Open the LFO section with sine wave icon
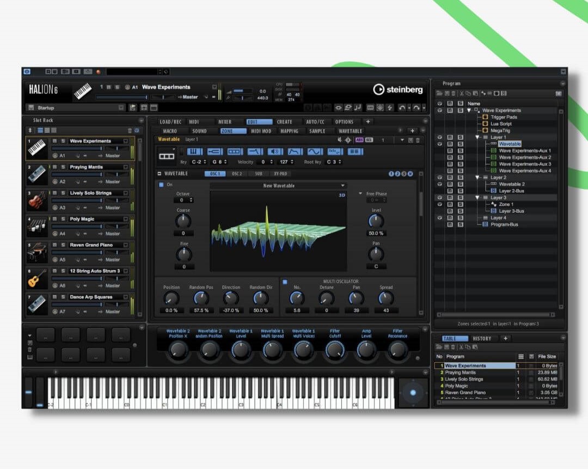Image resolution: width=588 pixels, height=469 pixels. pyautogui.click(x=315, y=151)
